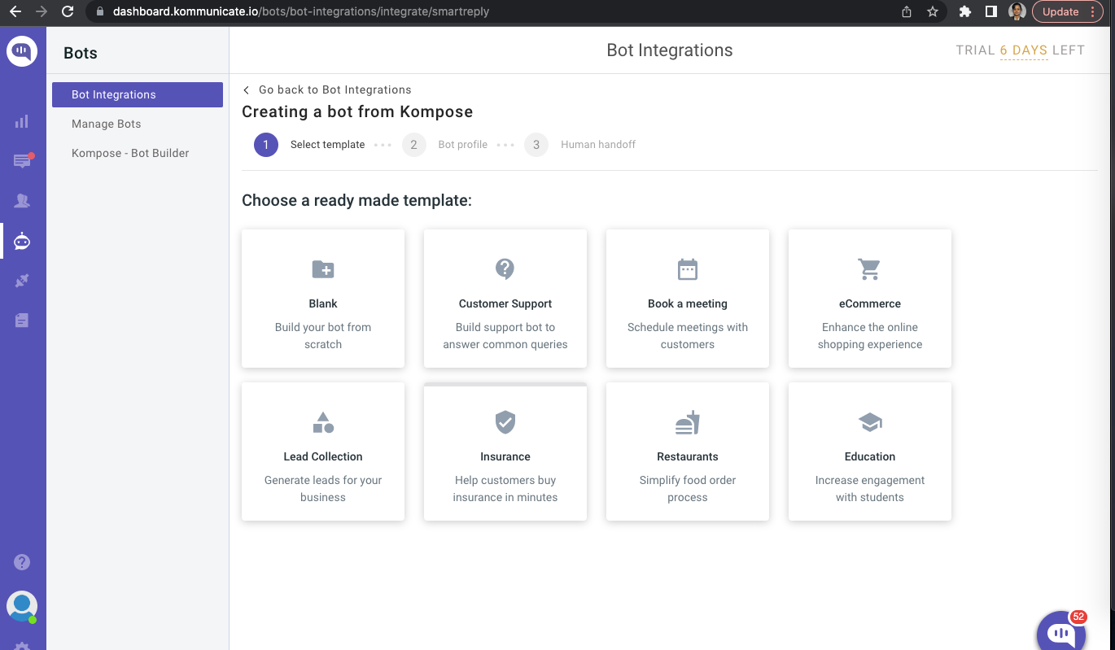Choose the eCommerce template card
Screen dimensions: 1115x650
pyautogui.click(x=870, y=299)
